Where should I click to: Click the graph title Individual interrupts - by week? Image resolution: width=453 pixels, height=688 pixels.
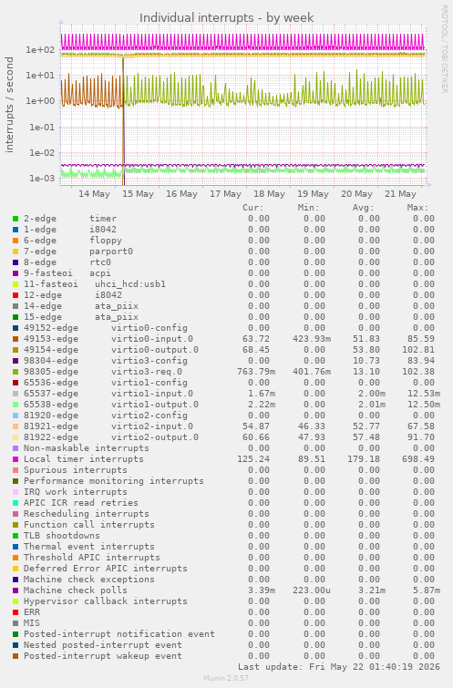click(226, 18)
